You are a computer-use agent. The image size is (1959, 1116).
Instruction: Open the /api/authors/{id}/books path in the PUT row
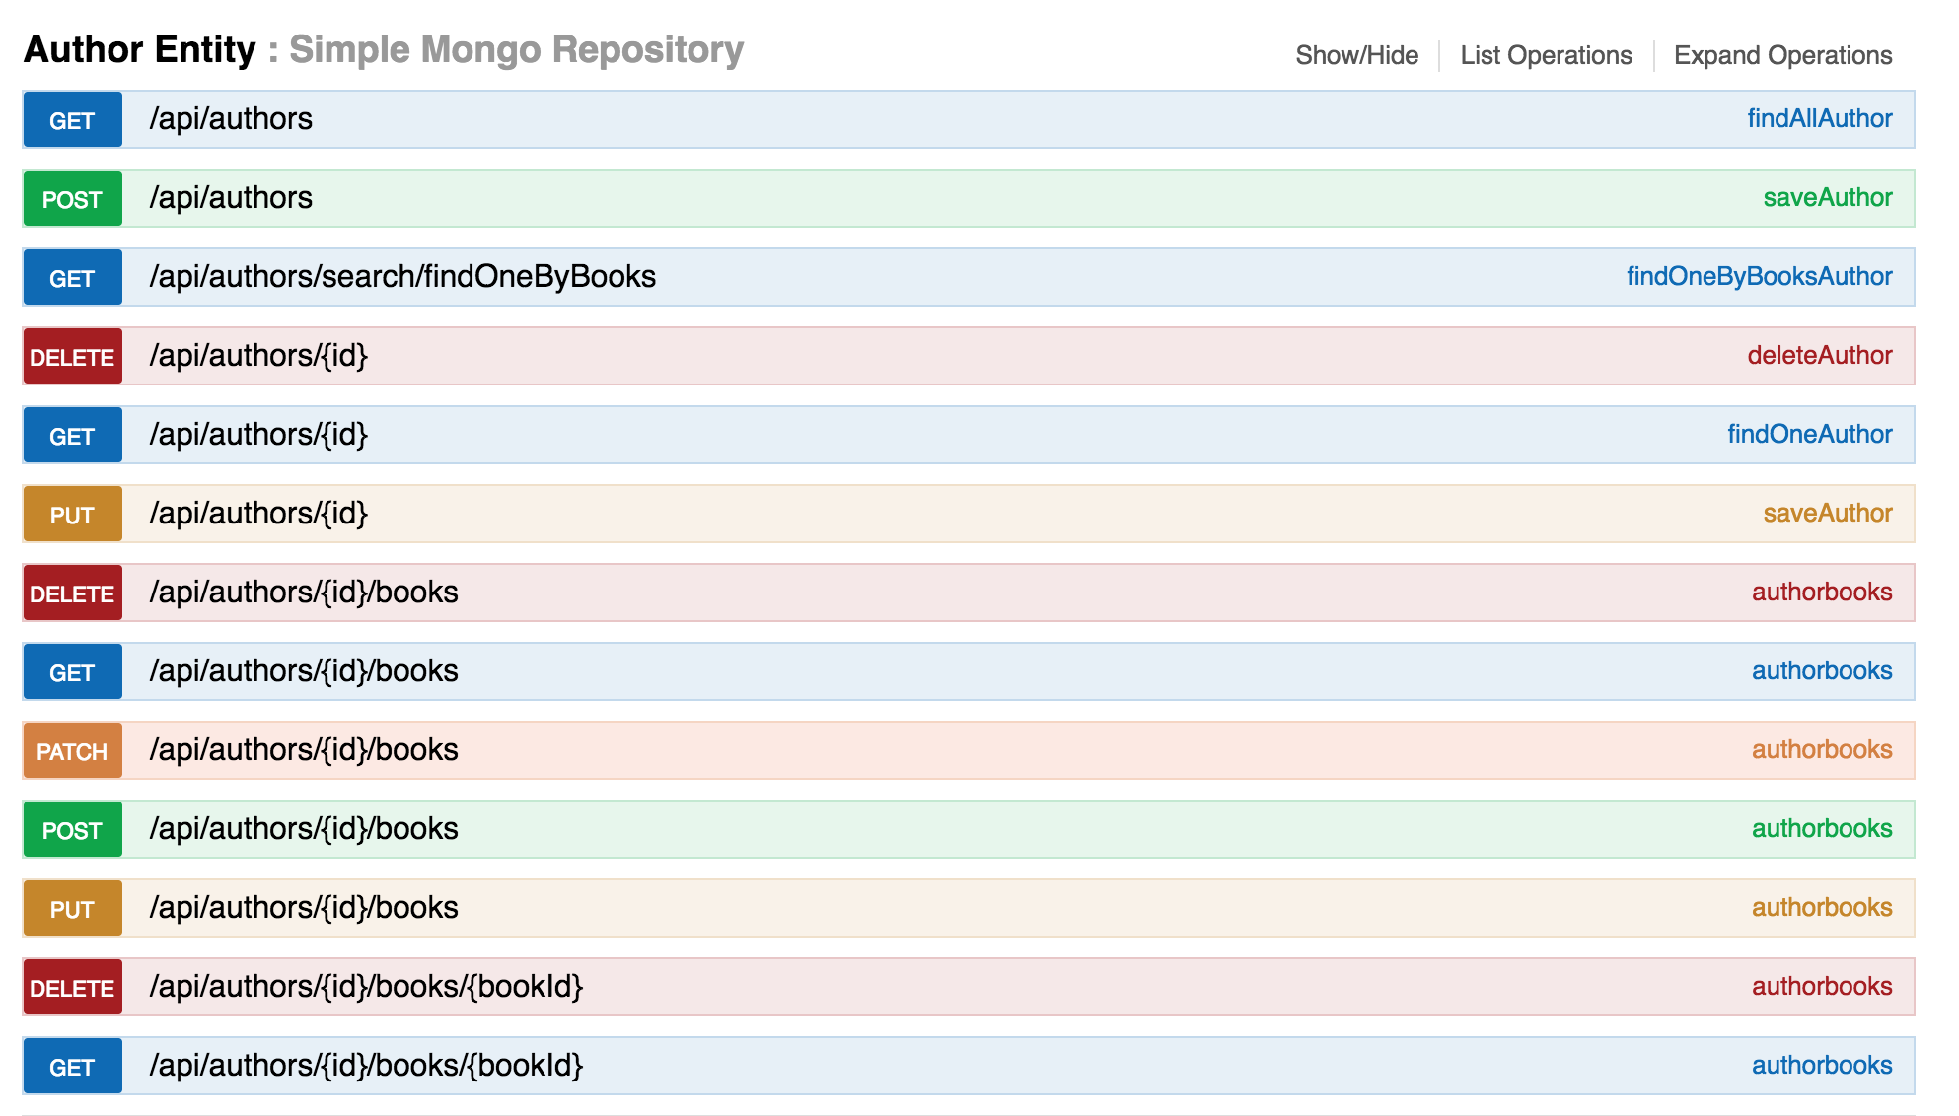click(x=304, y=908)
